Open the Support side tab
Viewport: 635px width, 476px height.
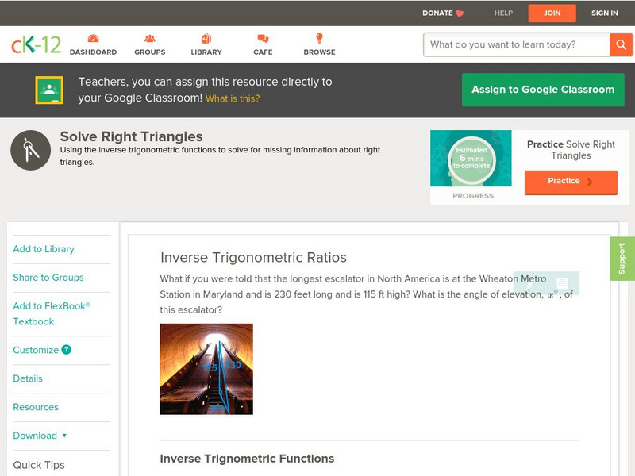622,259
